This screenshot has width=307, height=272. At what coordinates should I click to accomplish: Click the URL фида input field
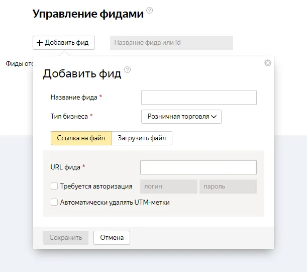coord(198,167)
